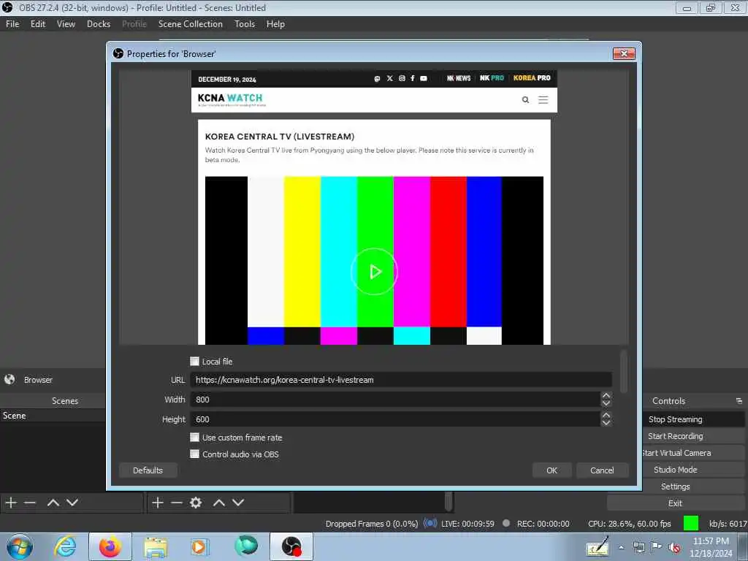Viewport: 748px width, 561px height.
Task: Increase Height with the up stepper arrow
Action: click(x=606, y=415)
